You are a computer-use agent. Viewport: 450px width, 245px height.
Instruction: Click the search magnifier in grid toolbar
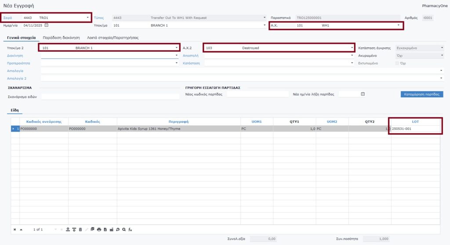(x=124, y=229)
